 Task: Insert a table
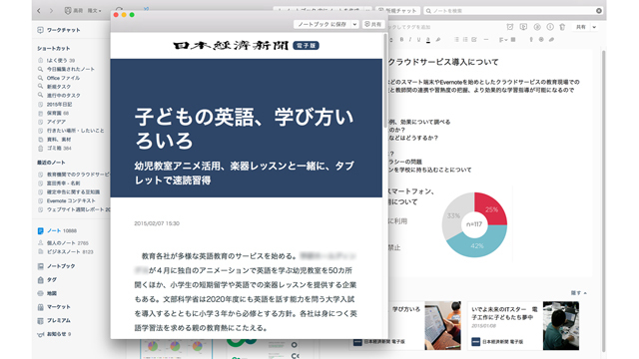coord(513,40)
